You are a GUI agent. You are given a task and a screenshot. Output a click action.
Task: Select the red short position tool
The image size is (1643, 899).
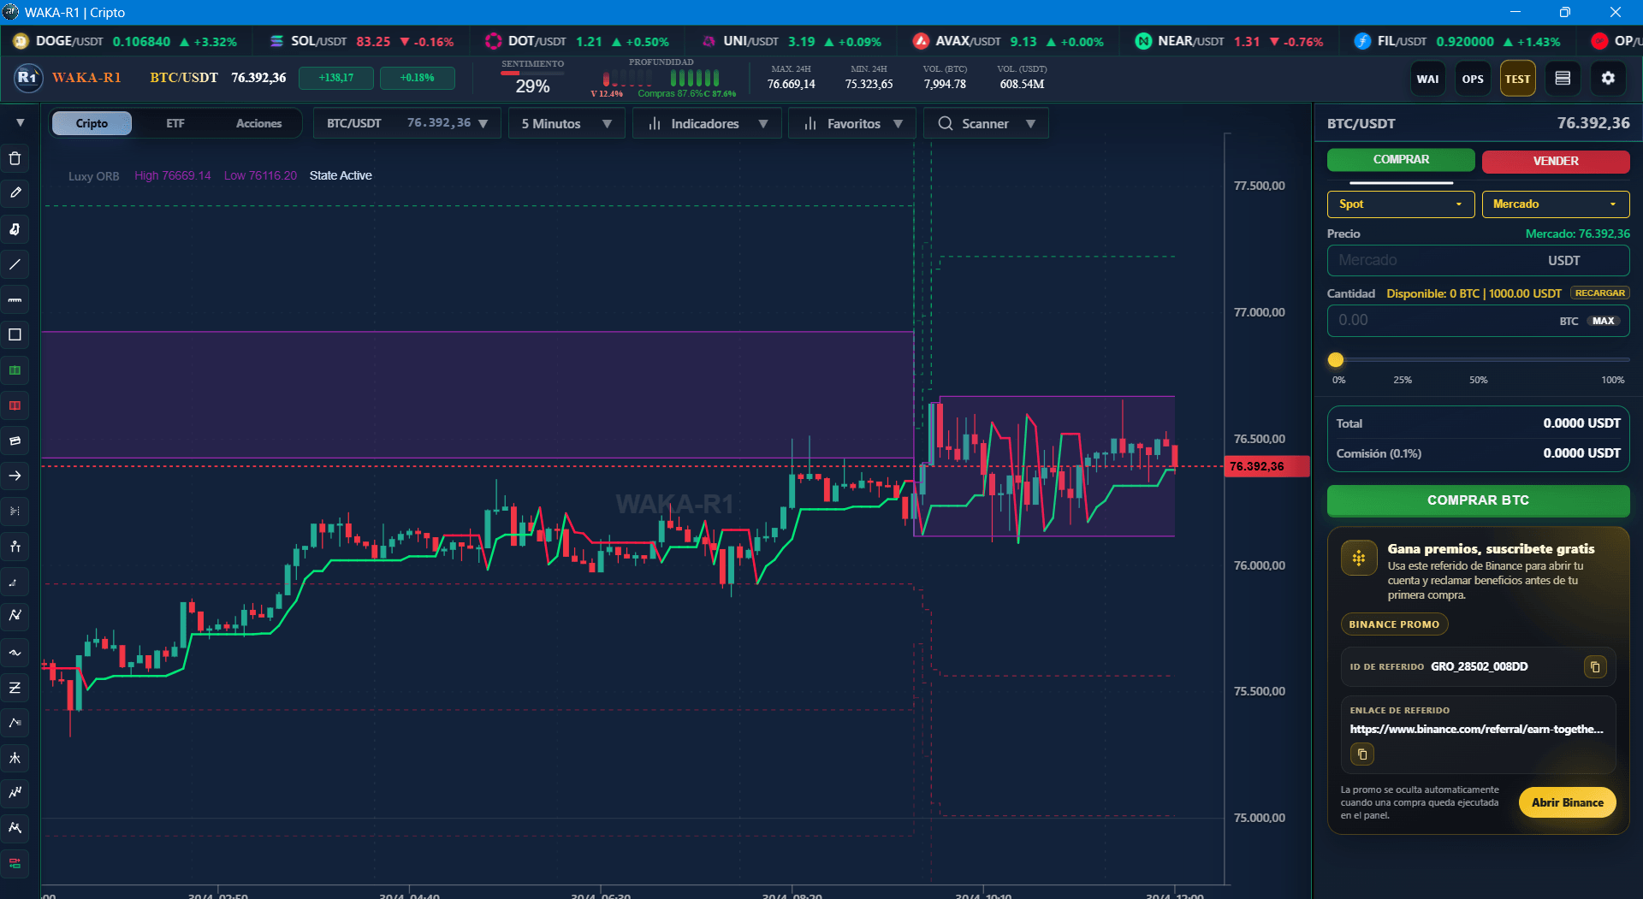[x=15, y=405]
